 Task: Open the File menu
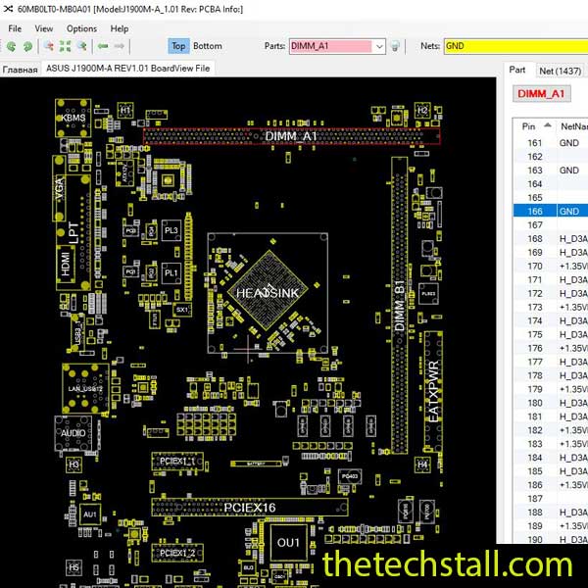[x=15, y=28]
